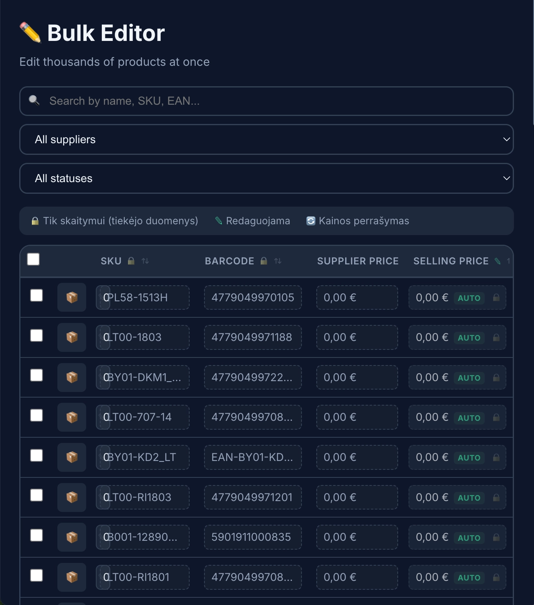Viewport: 534px width, 605px height.
Task: Click the sort arrows on the SKU column
Action: [x=146, y=261]
